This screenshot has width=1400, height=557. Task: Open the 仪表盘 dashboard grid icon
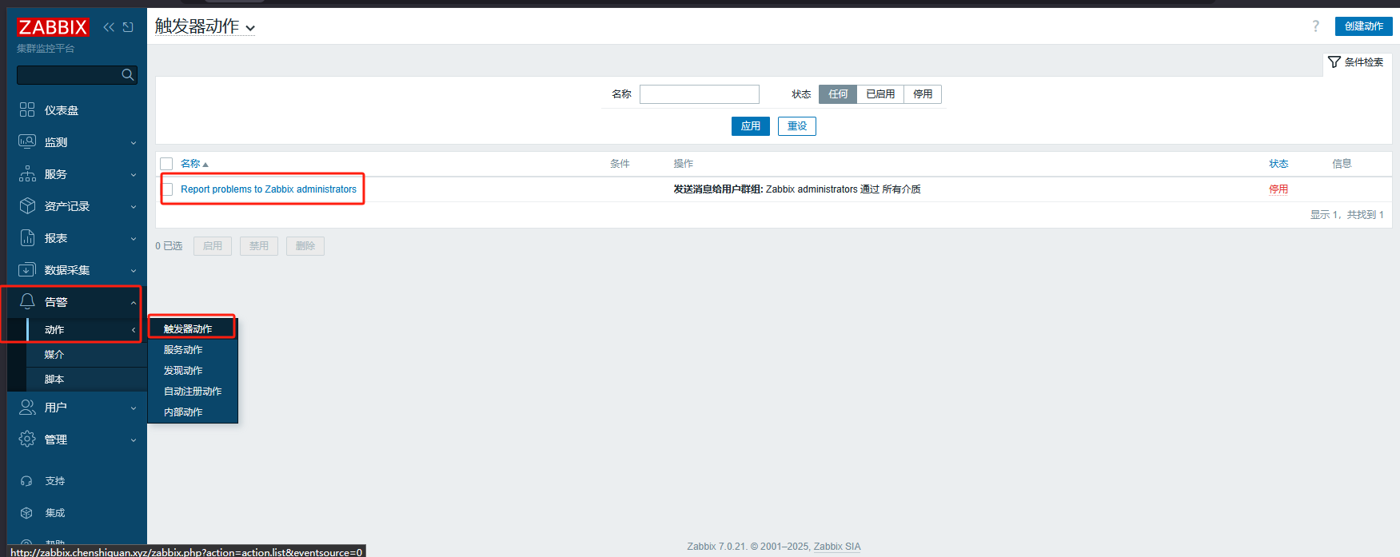click(x=27, y=109)
